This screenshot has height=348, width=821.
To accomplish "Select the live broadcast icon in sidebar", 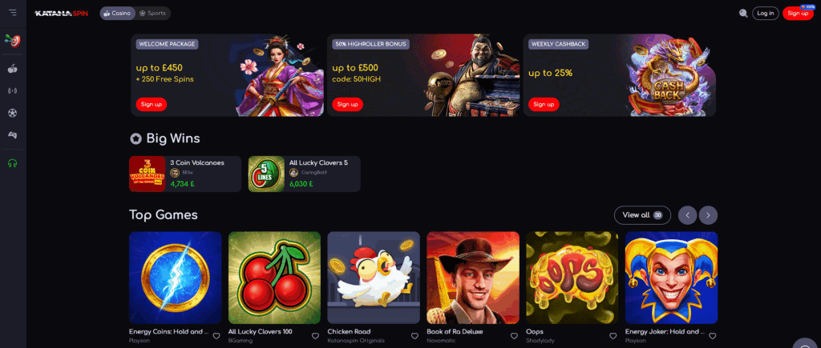I will (13, 91).
